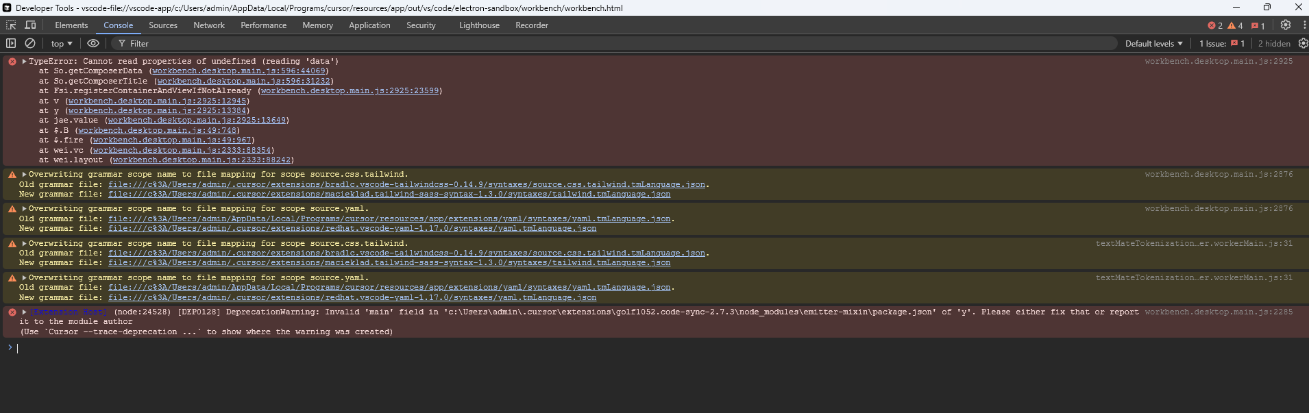Viewport: 1309px width, 413px height.
Task: Switch to the Memory tab
Action: (318, 25)
